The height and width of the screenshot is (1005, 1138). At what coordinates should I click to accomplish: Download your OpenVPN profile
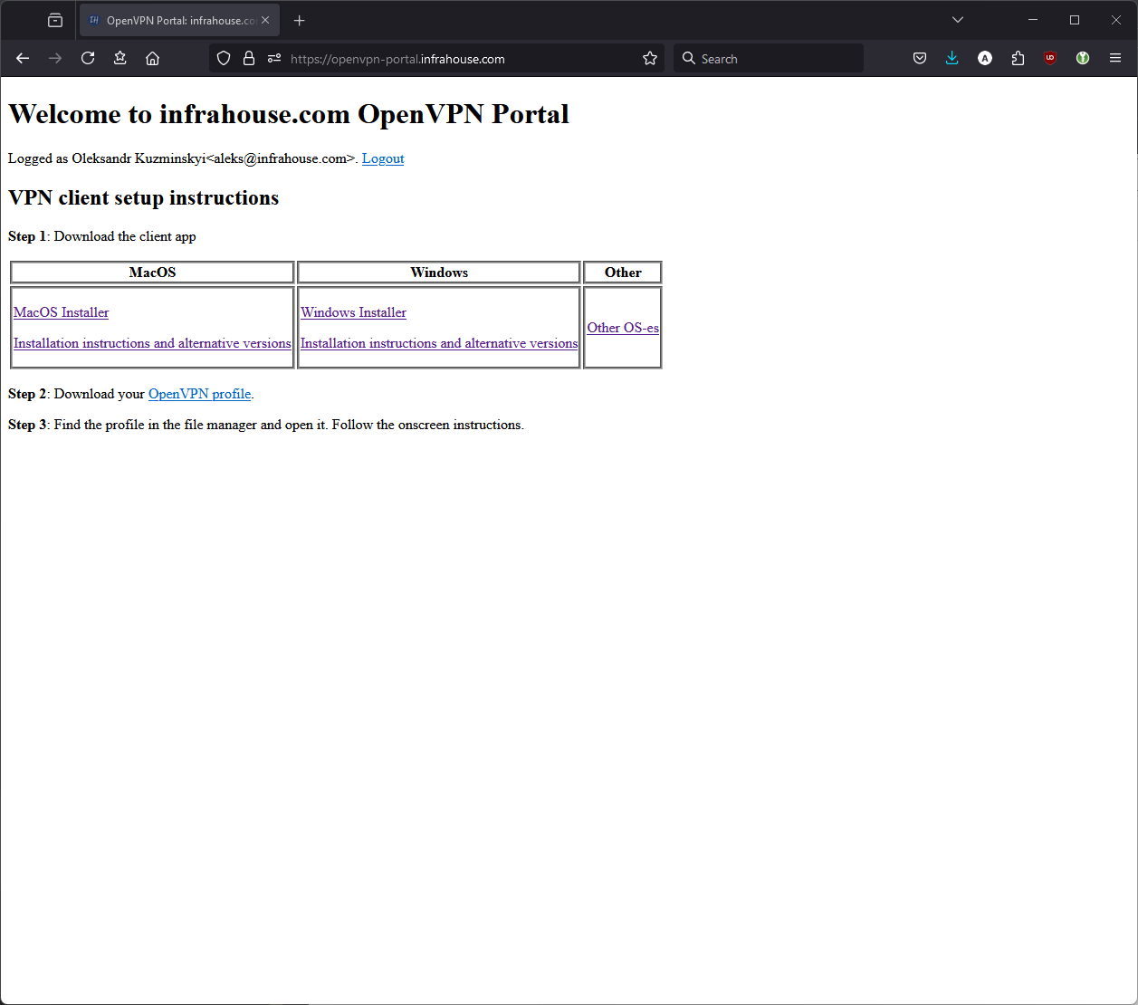pyautogui.click(x=199, y=394)
